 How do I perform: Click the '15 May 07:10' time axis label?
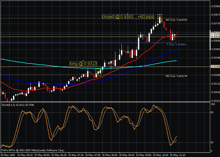click(x=75, y=155)
